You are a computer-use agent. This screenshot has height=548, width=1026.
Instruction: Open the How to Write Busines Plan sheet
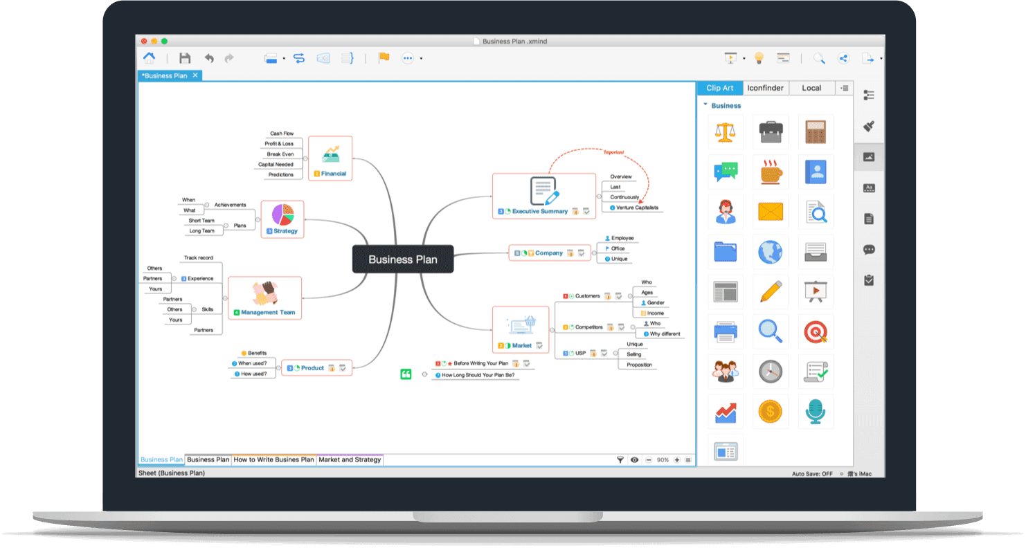tap(273, 459)
